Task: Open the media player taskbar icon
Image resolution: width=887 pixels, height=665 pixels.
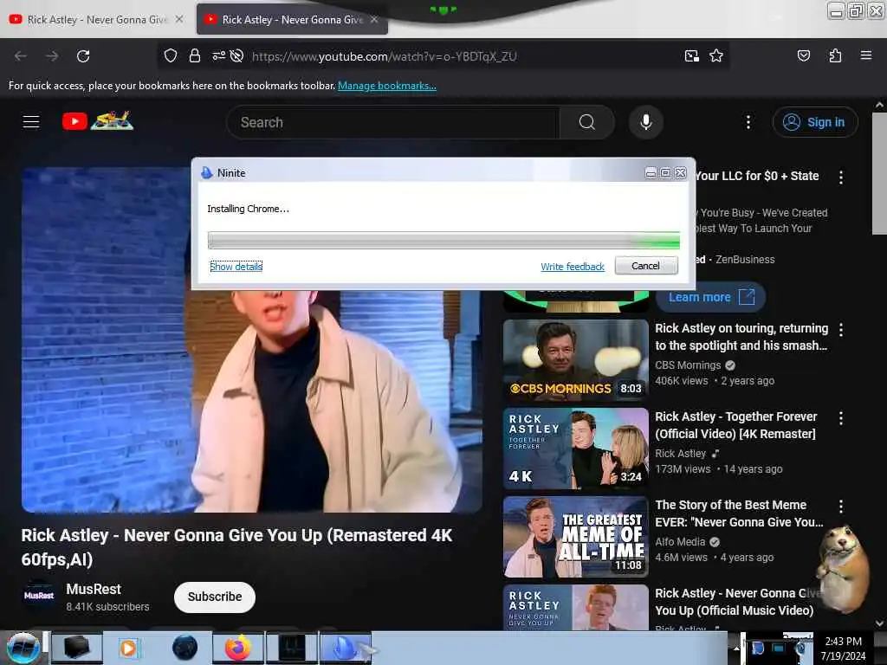Action: tap(128, 648)
